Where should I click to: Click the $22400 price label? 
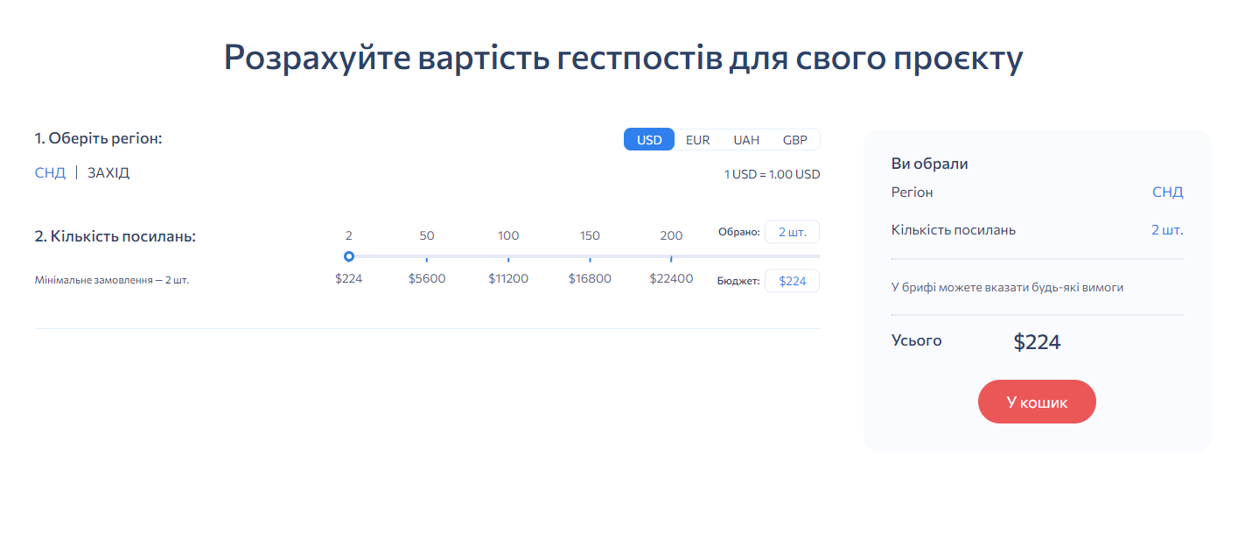coord(671,279)
